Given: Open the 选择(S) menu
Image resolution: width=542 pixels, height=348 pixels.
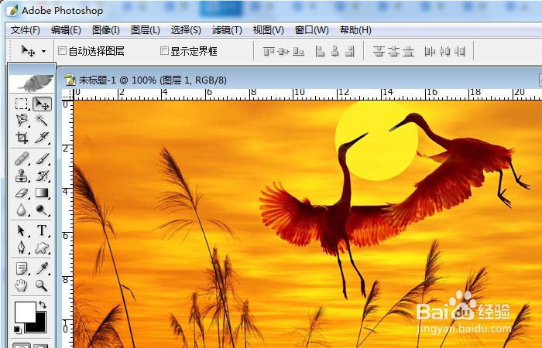Looking at the screenshot, I should pyautogui.click(x=186, y=30).
